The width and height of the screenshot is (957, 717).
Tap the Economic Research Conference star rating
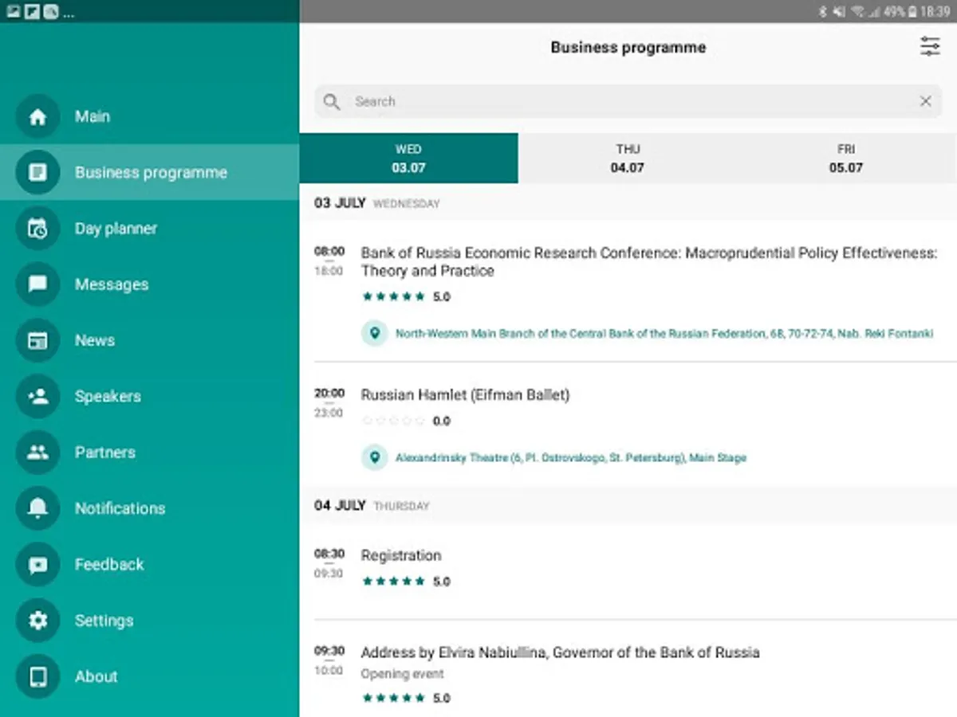coord(393,296)
